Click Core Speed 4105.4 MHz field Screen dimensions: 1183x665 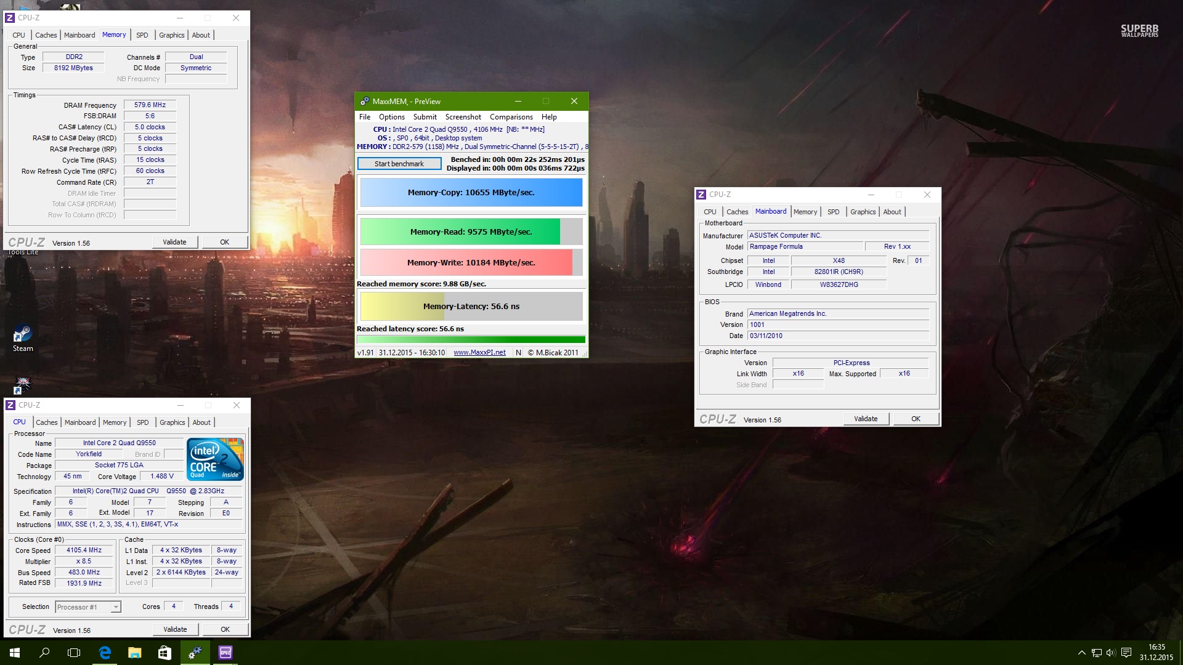pos(84,550)
